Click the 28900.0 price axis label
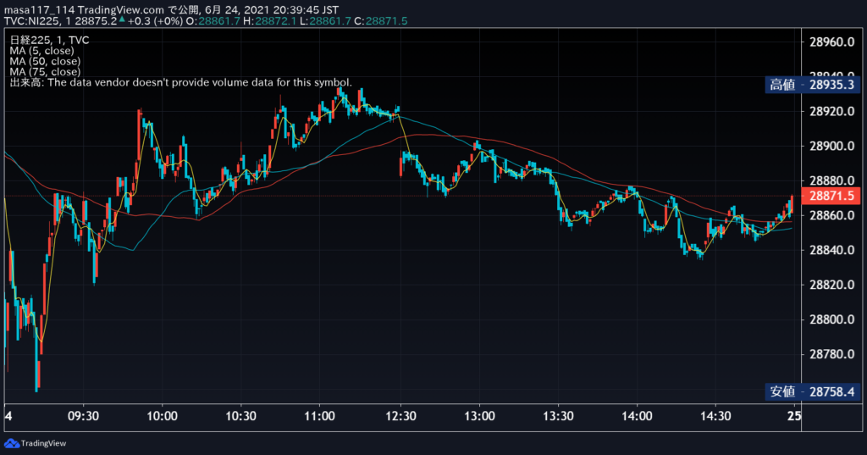867x455 pixels. click(x=831, y=146)
